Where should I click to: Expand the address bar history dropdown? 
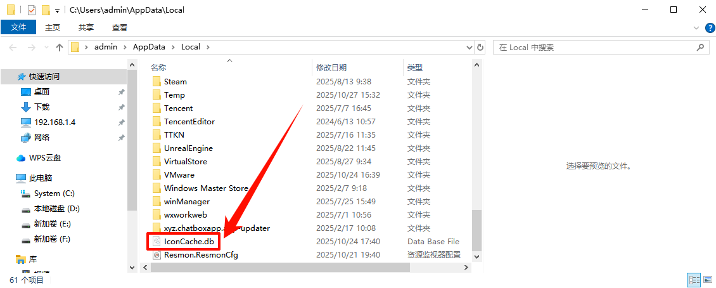tap(470, 47)
